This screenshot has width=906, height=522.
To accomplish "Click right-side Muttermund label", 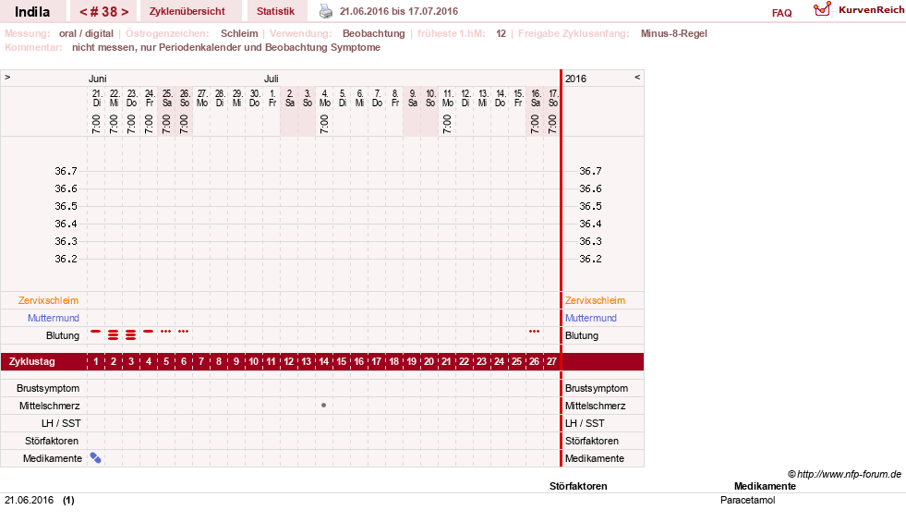I will (x=591, y=318).
